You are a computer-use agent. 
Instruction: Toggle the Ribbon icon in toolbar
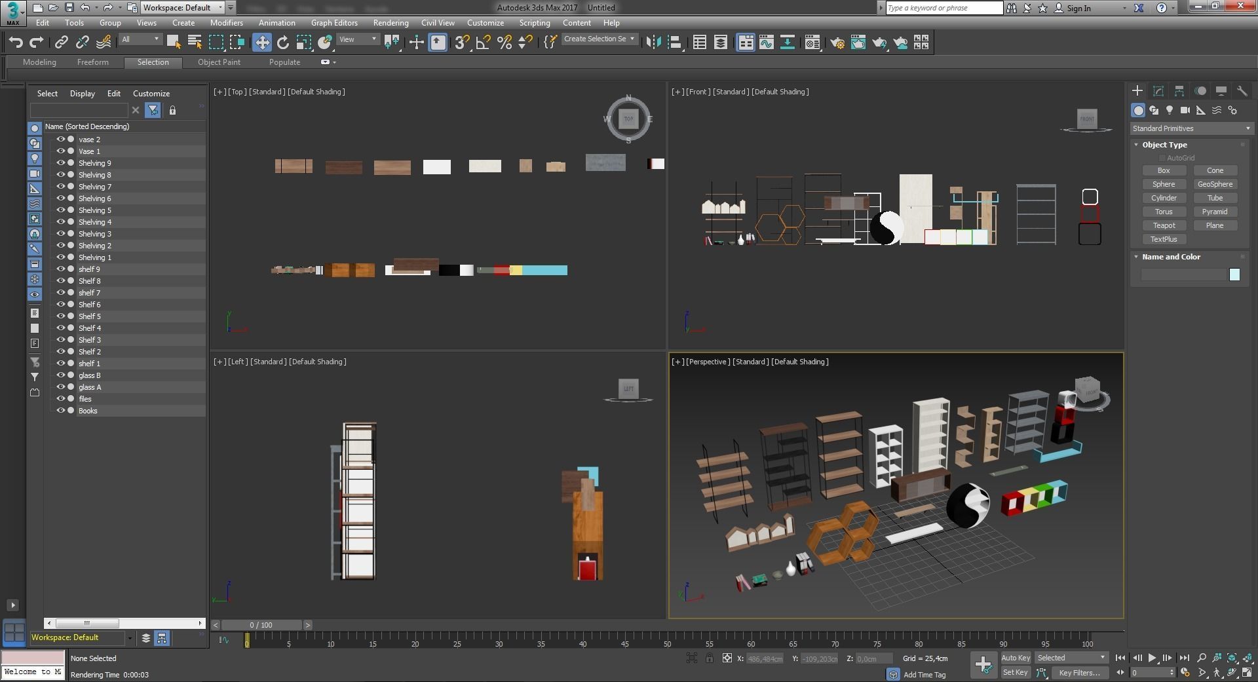point(746,43)
